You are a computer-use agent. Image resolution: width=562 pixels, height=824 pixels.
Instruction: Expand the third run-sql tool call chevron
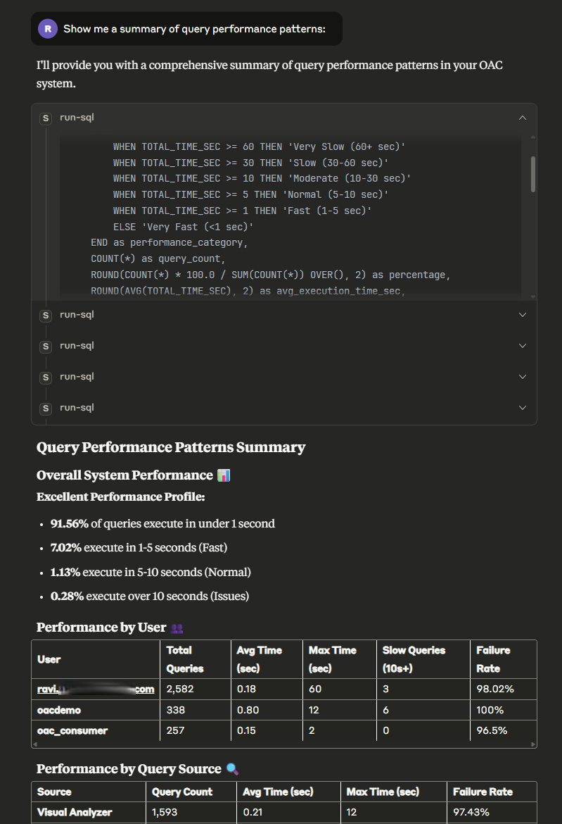522,346
